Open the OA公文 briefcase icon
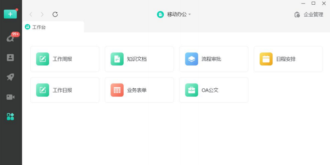This screenshot has height=165, width=330. tap(191, 90)
